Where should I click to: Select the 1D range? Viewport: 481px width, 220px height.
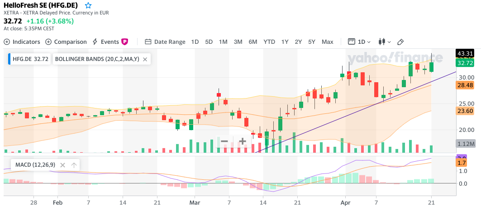(x=195, y=42)
